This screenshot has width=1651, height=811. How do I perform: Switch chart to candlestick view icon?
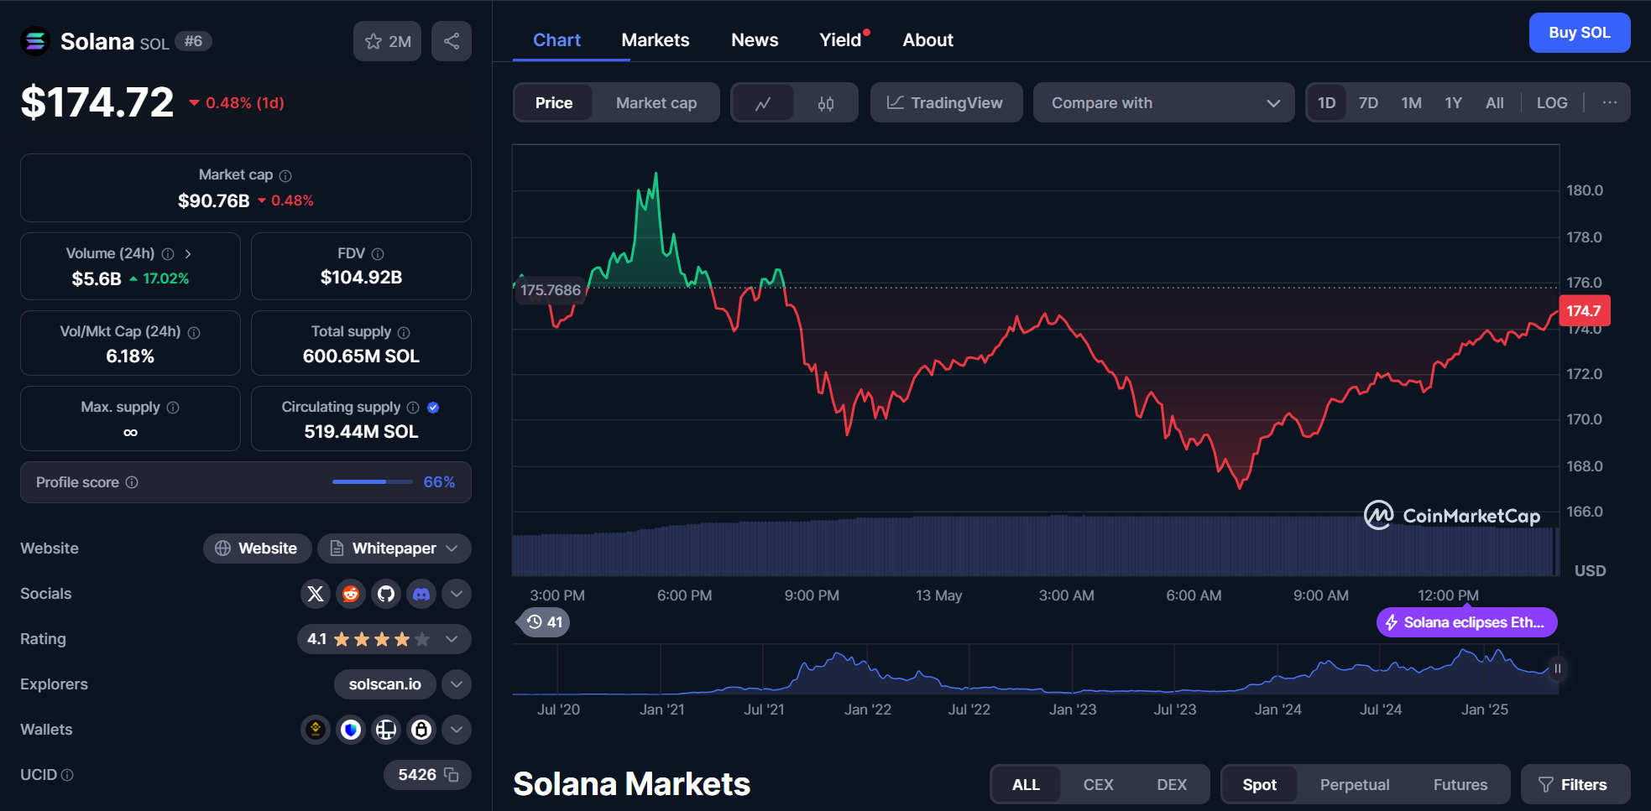(x=825, y=102)
